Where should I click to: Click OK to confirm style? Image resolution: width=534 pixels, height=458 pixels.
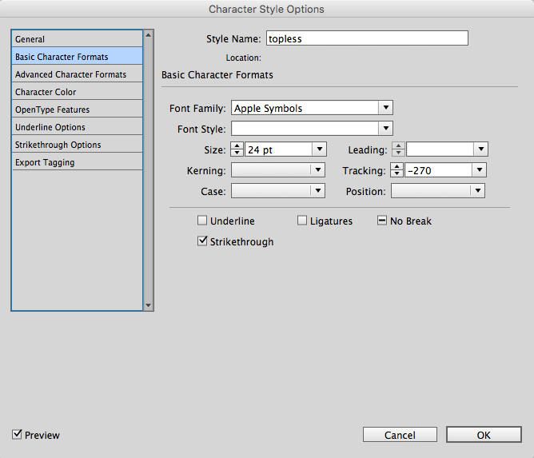click(484, 435)
